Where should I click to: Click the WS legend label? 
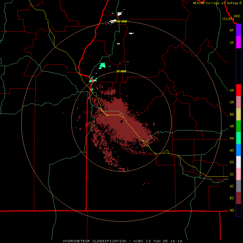pos(232,150)
